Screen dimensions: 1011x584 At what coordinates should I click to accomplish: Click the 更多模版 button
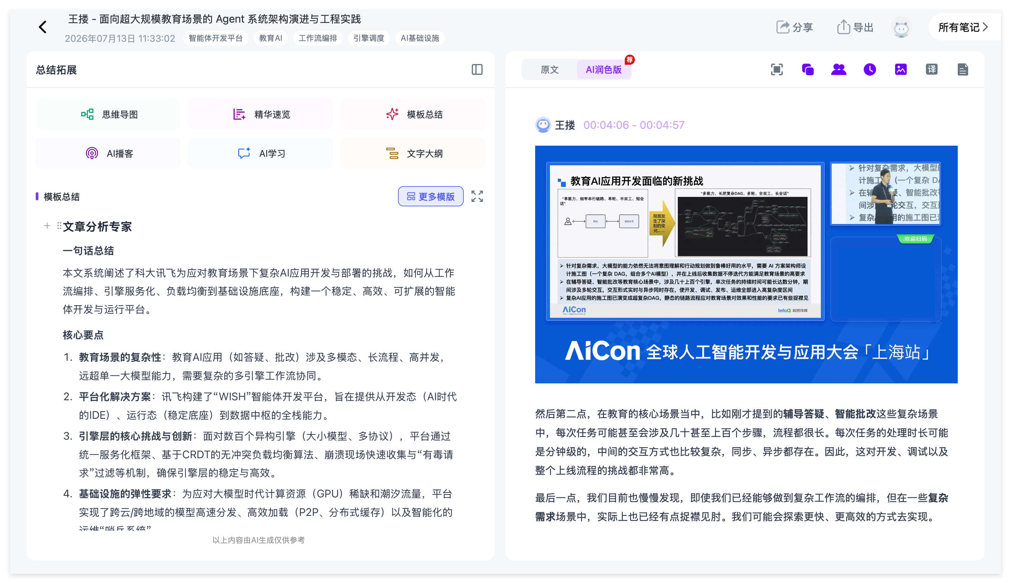[431, 196]
